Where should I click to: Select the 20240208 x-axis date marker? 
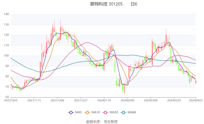point(127,100)
